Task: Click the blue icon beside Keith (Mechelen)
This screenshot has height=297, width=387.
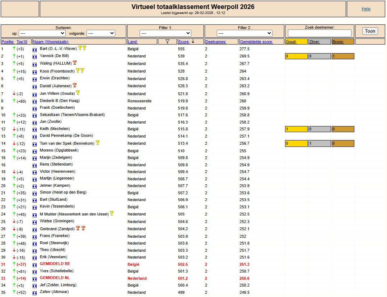Action: click(x=35, y=130)
